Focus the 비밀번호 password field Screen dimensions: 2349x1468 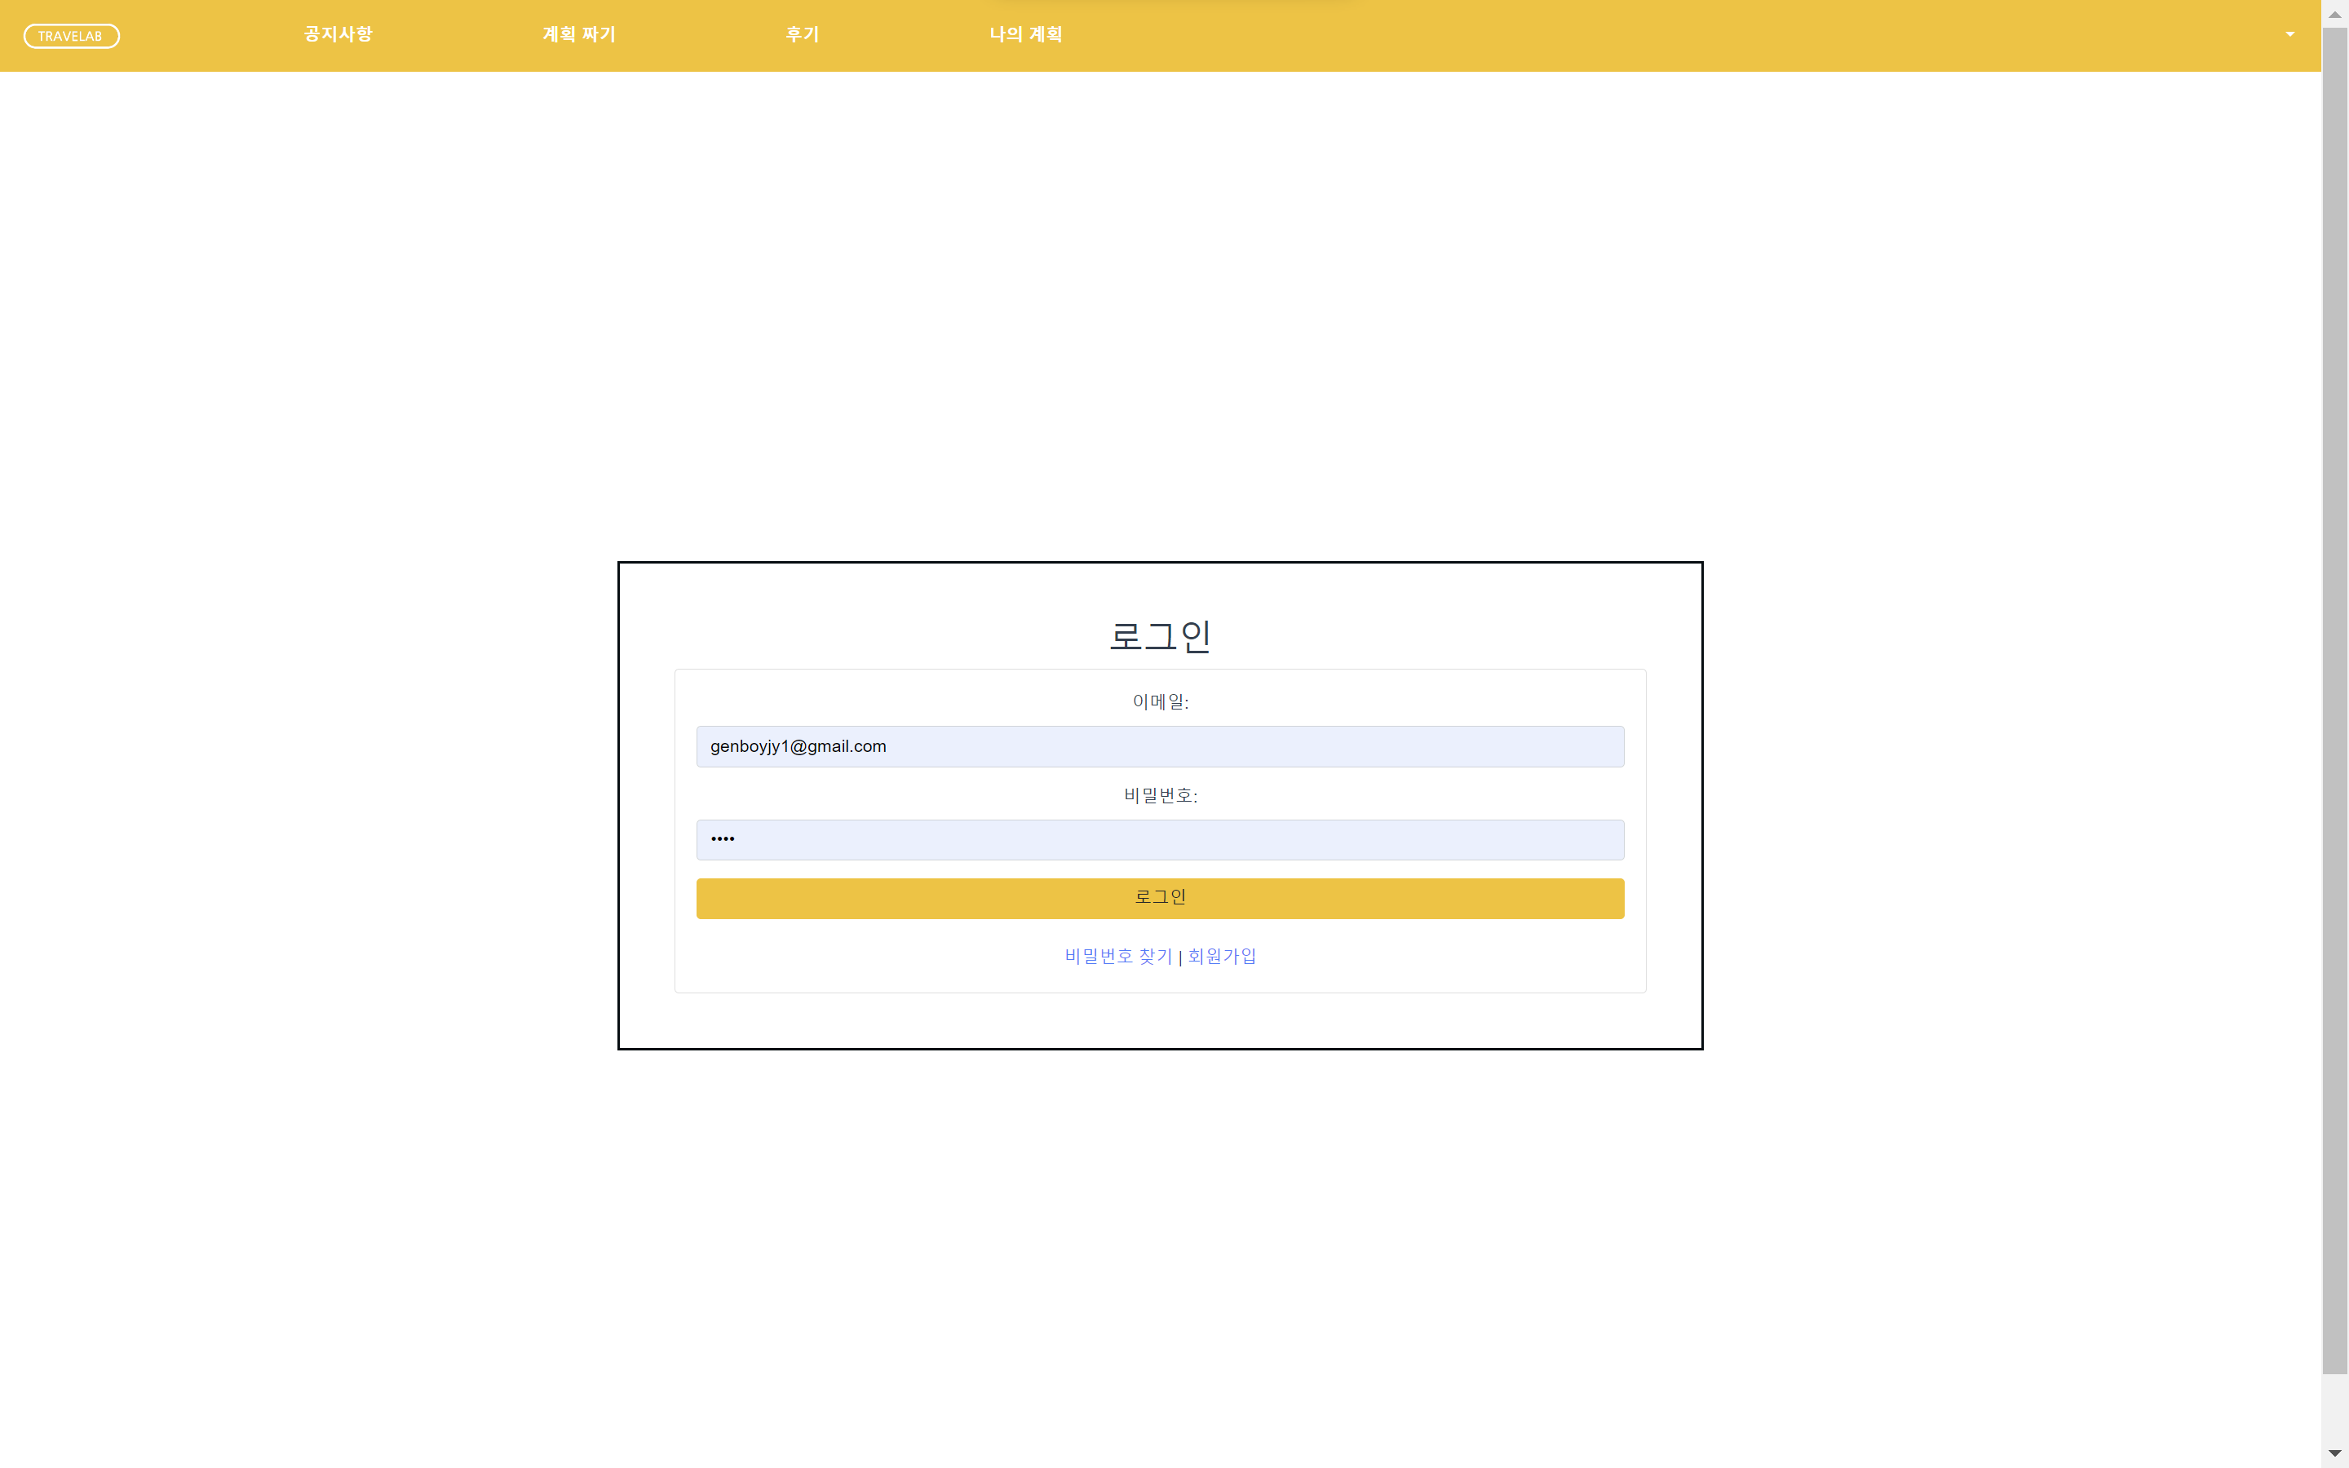[x=1160, y=839]
